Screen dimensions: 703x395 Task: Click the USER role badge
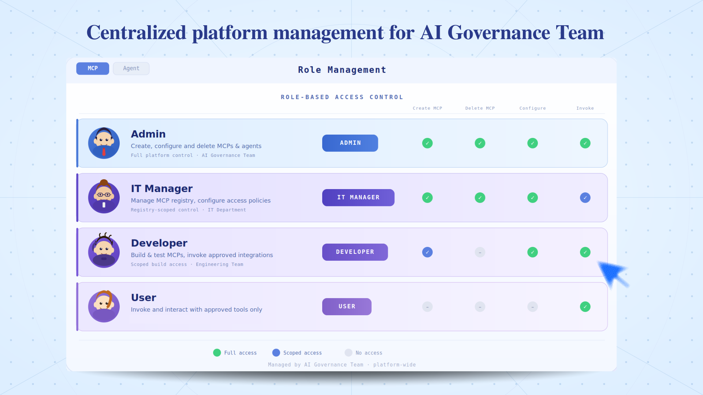click(347, 306)
